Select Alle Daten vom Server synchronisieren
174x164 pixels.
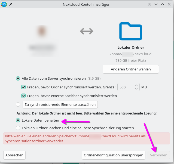click(x=18, y=78)
